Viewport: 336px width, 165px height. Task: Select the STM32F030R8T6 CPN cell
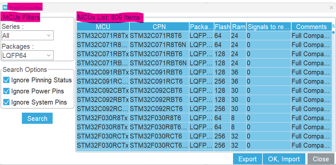coord(159,118)
